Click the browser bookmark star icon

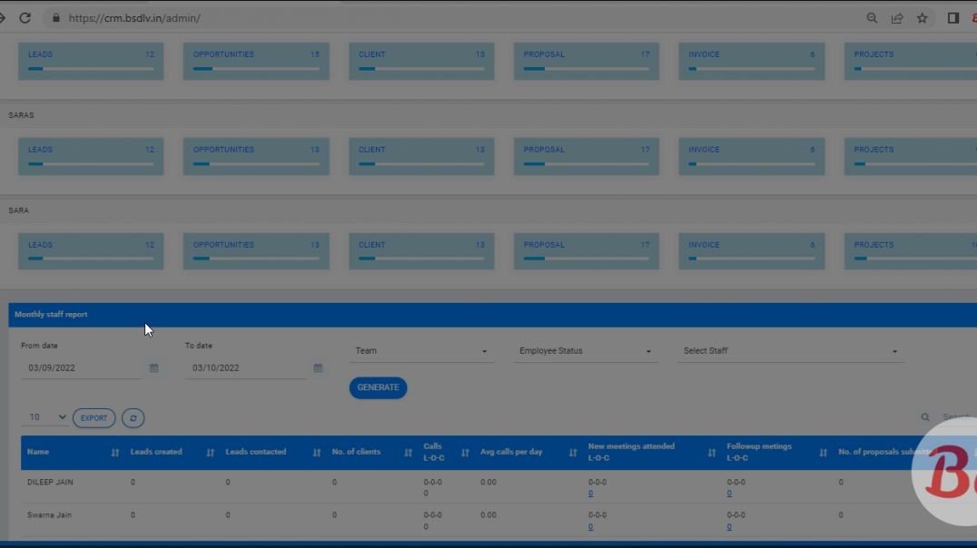pyautogui.click(x=922, y=17)
